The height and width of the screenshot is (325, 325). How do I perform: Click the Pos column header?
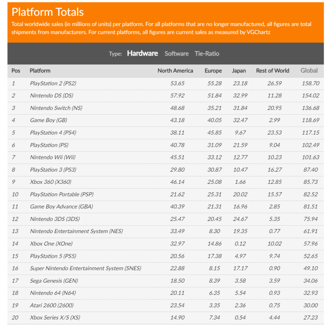tap(16, 70)
